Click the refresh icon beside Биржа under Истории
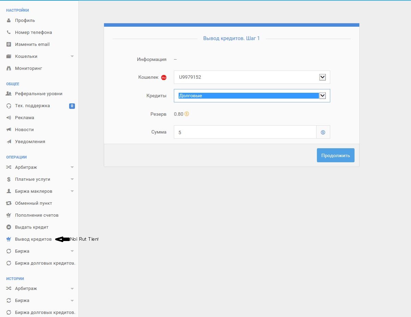The image size is (411, 317). [9, 301]
